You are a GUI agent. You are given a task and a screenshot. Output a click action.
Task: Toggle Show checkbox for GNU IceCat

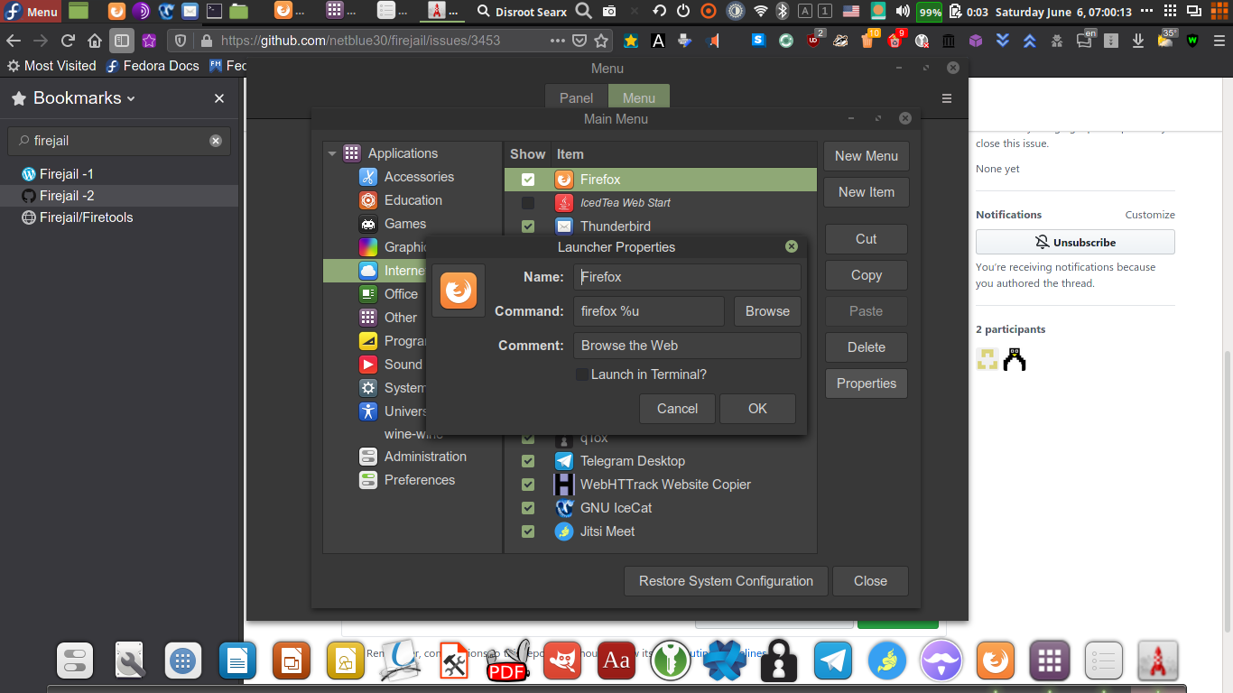pos(528,508)
